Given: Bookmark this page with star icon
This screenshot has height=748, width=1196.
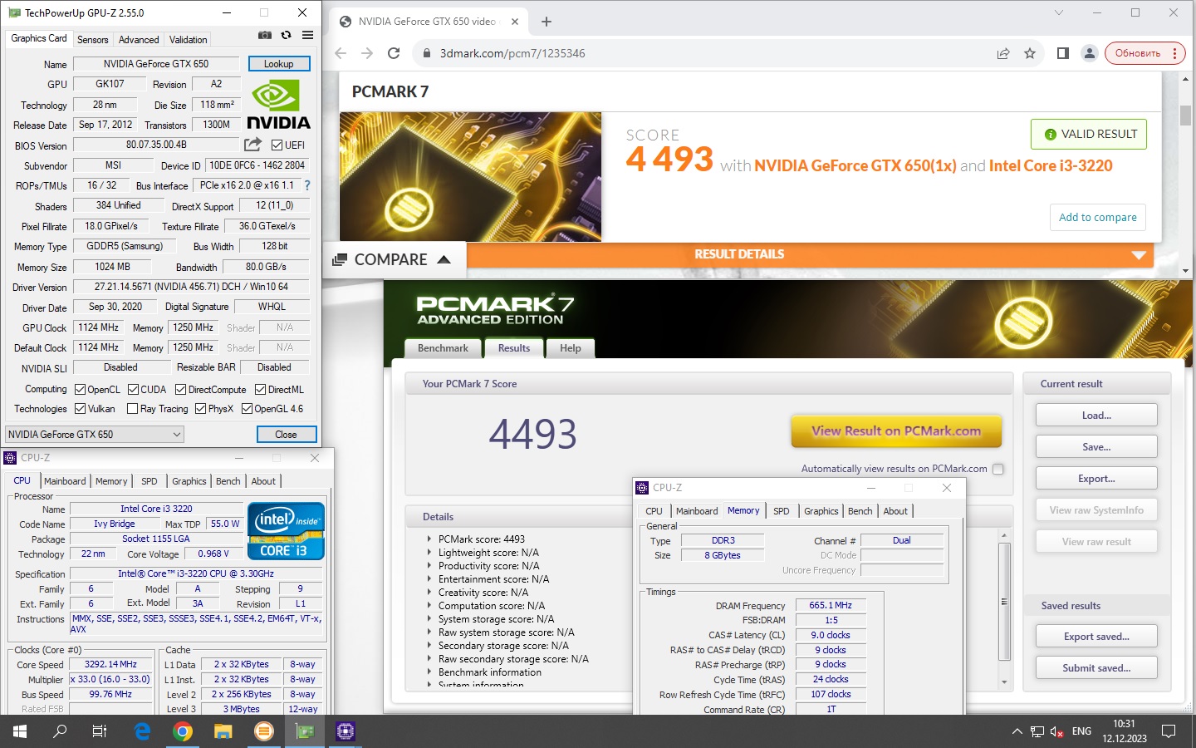Looking at the screenshot, I should (x=1030, y=53).
